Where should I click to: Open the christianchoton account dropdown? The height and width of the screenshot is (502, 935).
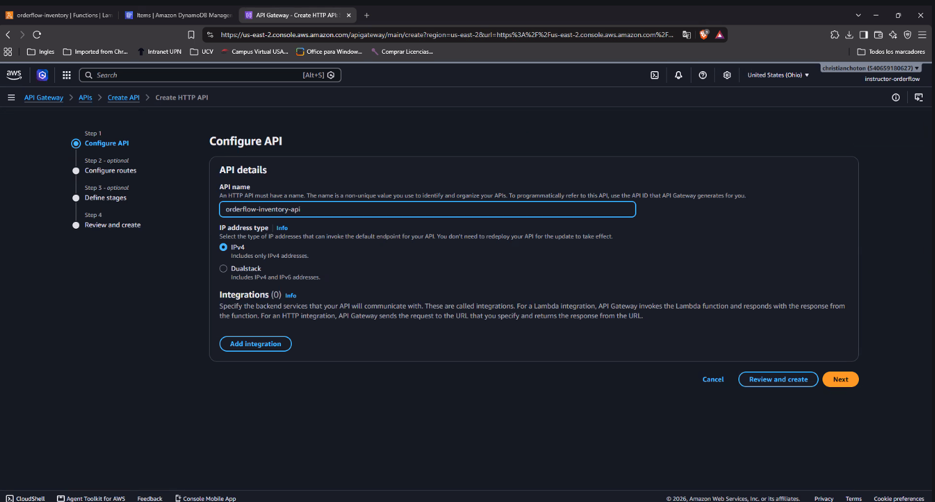click(871, 68)
